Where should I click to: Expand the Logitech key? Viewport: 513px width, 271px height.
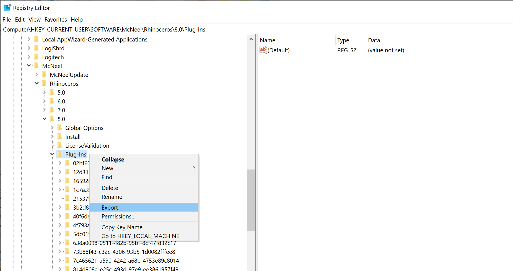pyautogui.click(x=29, y=57)
